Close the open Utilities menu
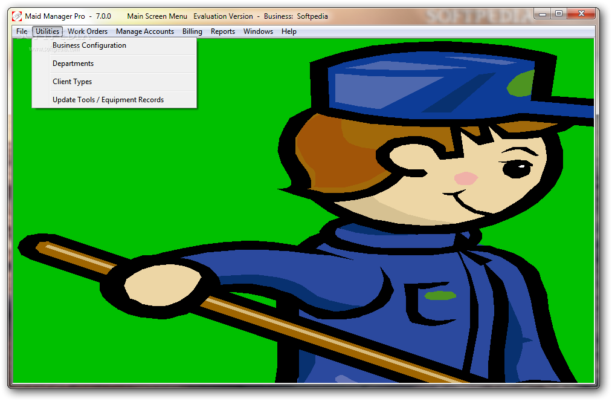This screenshot has width=612, height=401. [48, 31]
